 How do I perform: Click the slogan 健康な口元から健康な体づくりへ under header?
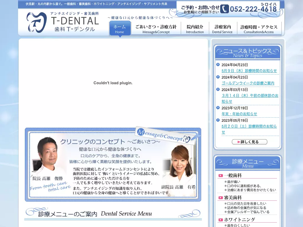(x=140, y=17)
